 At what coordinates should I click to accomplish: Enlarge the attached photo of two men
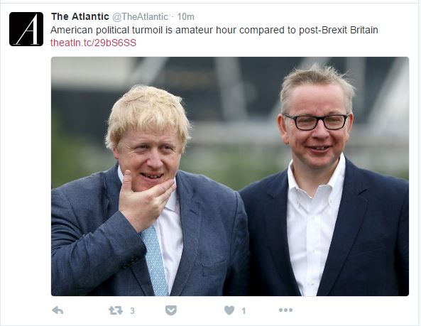pos(230,176)
